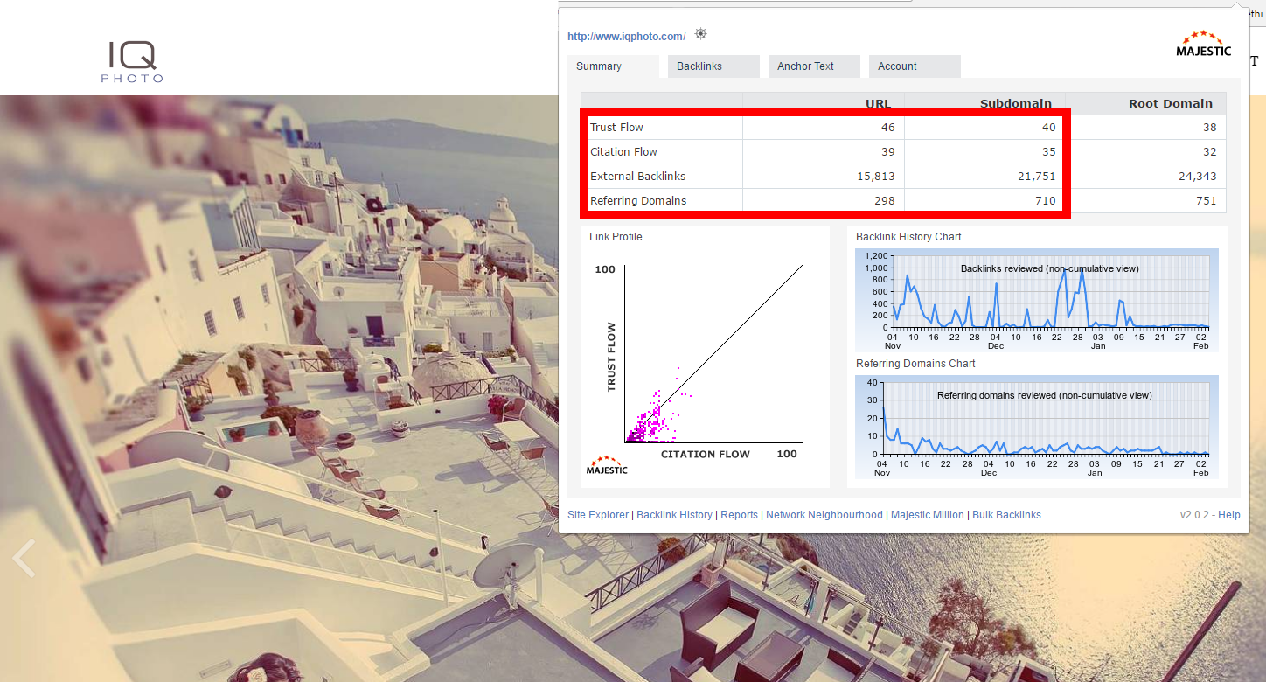
Task: Click the Trust Flow URL value 46
Action: [887, 128]
